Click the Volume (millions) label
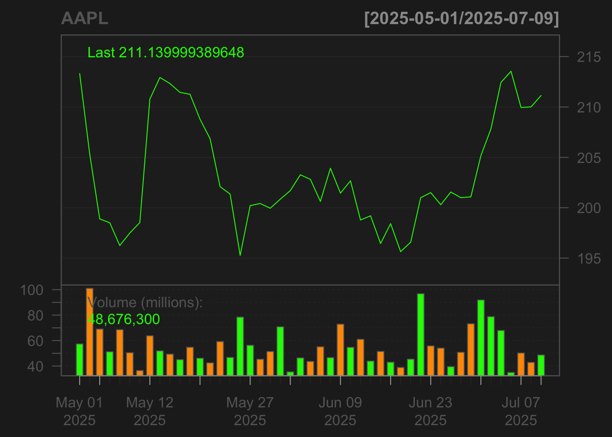612x437 pixels. point(145,302)
